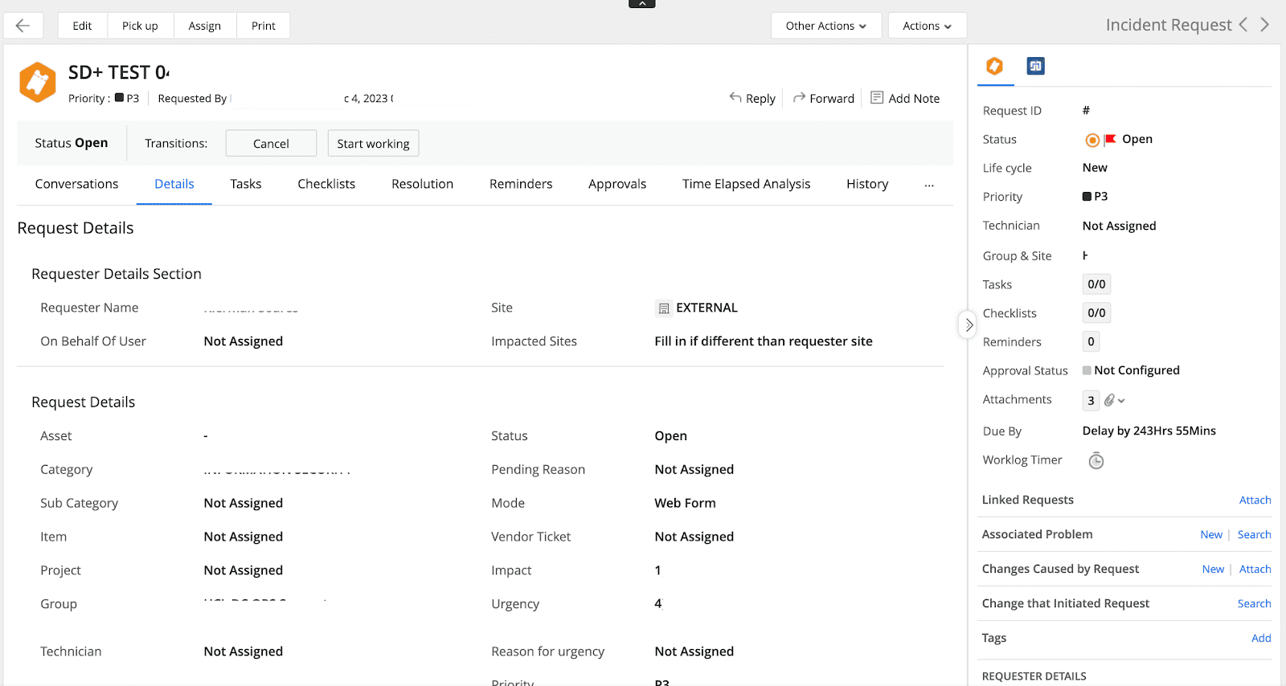Open the Time Elapsed Analysis tab
This screenshot has width=1286, height=686.
click(746, 184)
